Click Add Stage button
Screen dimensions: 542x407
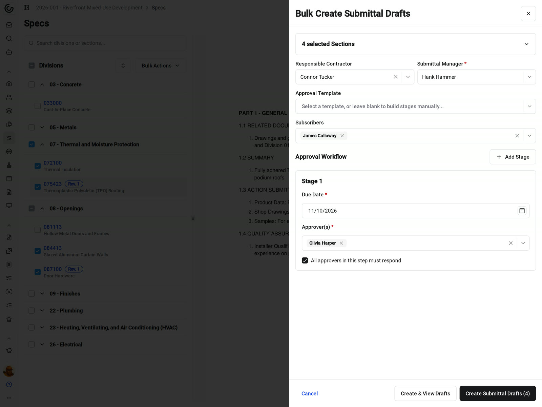[513, 157]
